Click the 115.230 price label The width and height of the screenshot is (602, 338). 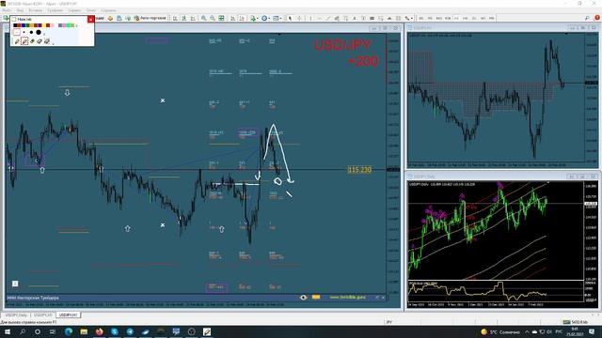(359, 169)
